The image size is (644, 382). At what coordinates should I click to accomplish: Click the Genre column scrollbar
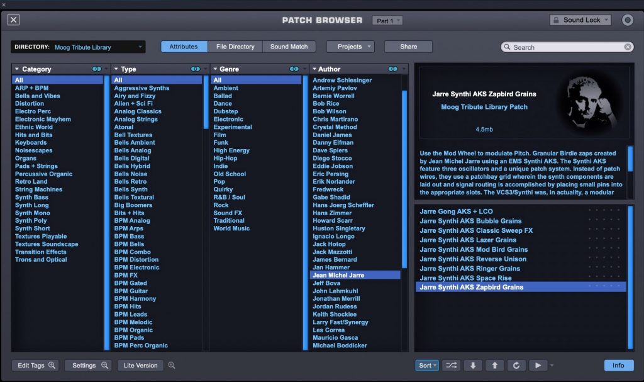pyautogui.click(x=305, y=213)
